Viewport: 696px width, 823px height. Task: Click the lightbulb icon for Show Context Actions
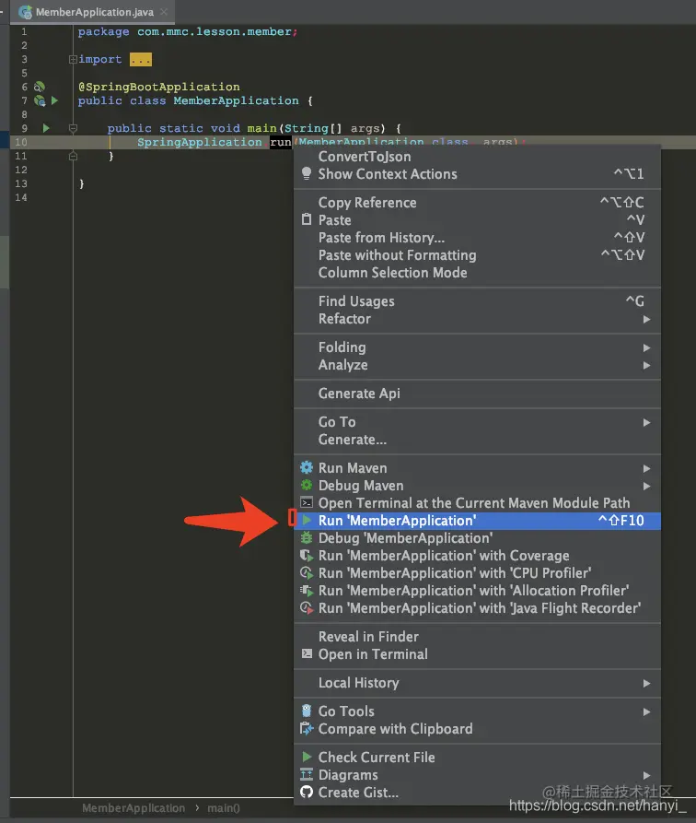[307, 173]
